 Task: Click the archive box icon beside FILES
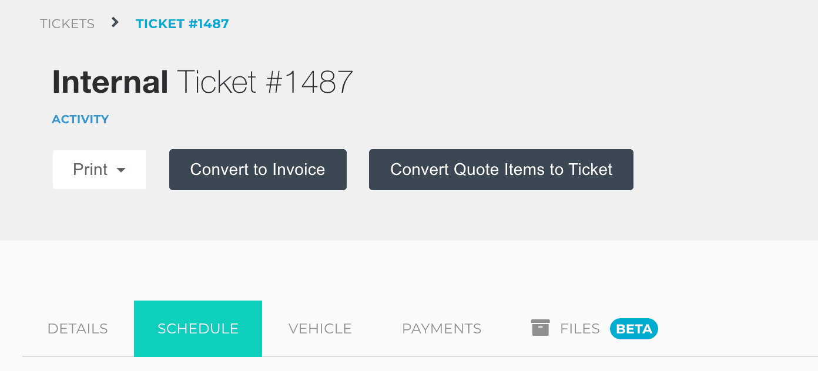point(540,328)
